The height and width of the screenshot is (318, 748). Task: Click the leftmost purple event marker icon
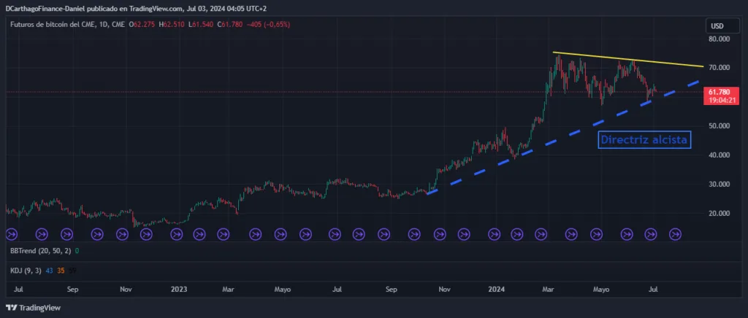(x=12, y=233)
